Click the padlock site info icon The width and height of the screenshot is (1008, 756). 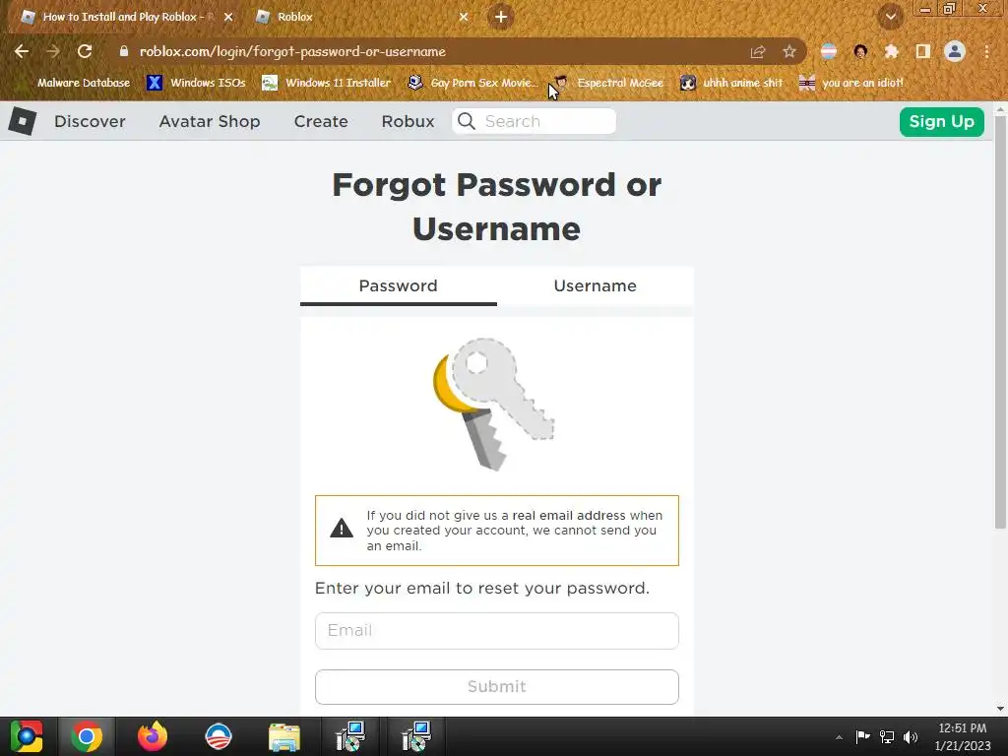pos(124,51)
